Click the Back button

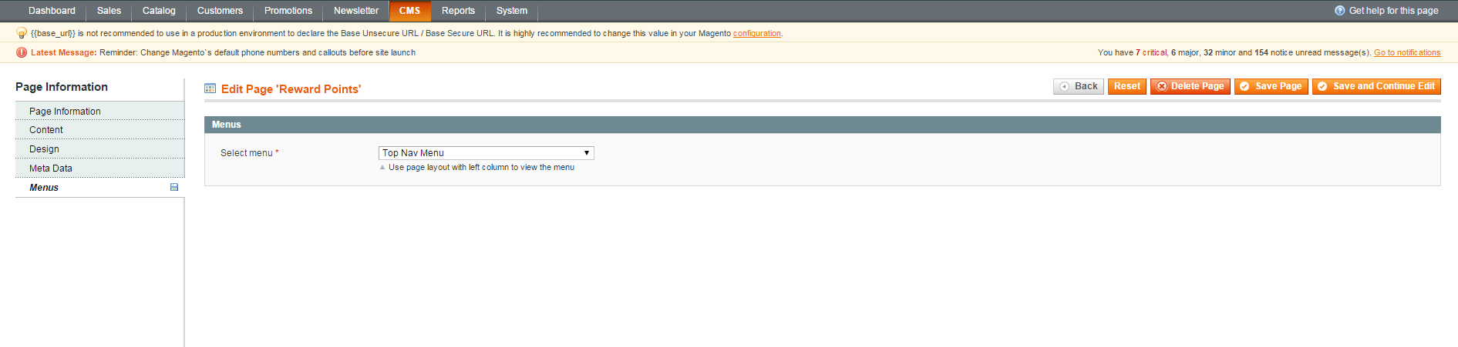click(1078, 86)
